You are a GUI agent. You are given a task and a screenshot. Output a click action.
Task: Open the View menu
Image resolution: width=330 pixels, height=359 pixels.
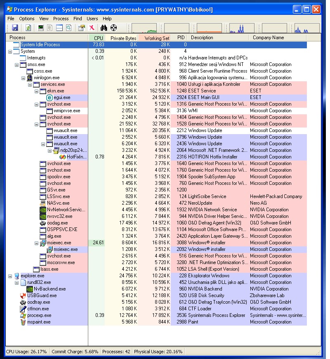(44, 19)
